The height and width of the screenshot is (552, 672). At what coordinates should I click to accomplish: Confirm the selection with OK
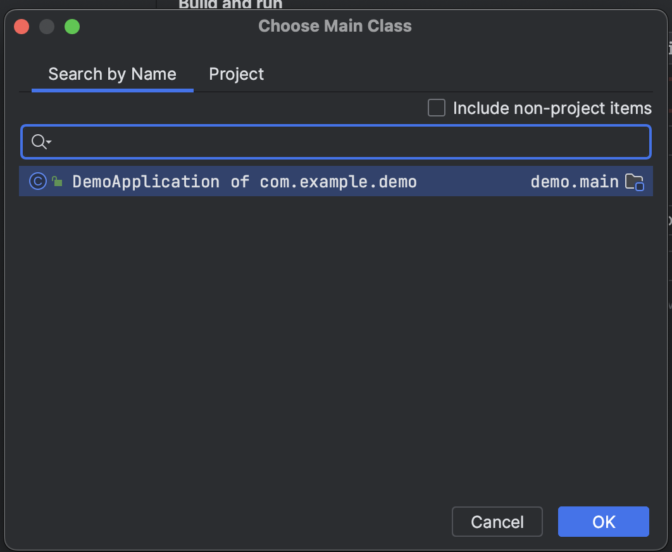click(x=604, y=522)
